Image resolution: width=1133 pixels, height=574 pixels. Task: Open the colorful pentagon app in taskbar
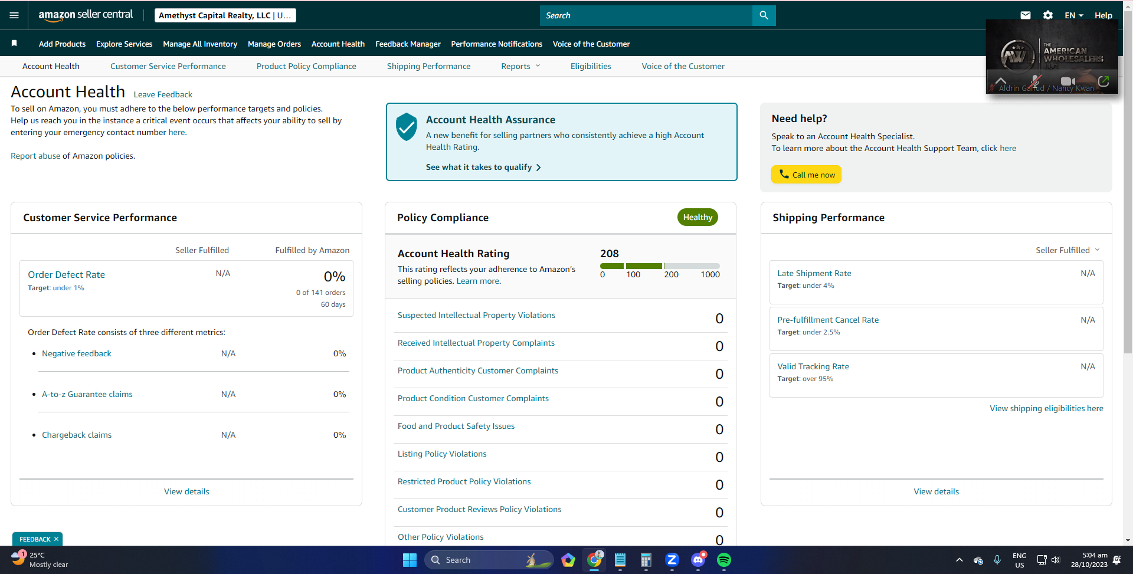point(568,560)
